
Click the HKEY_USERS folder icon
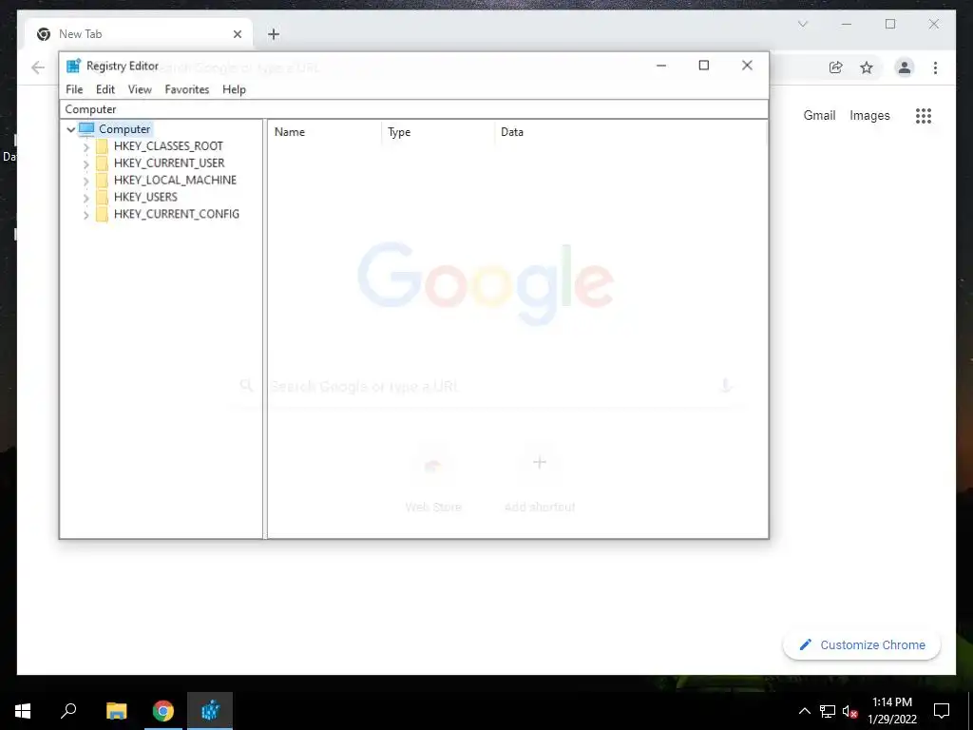(102, 197)
